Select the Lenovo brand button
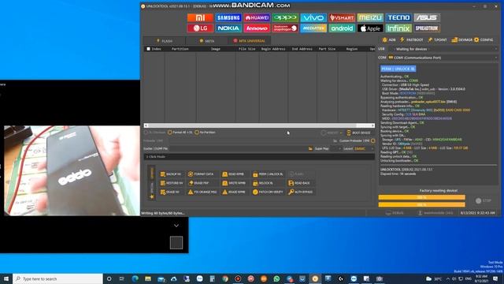The image size is (504, 284). (x=257, y=28)
